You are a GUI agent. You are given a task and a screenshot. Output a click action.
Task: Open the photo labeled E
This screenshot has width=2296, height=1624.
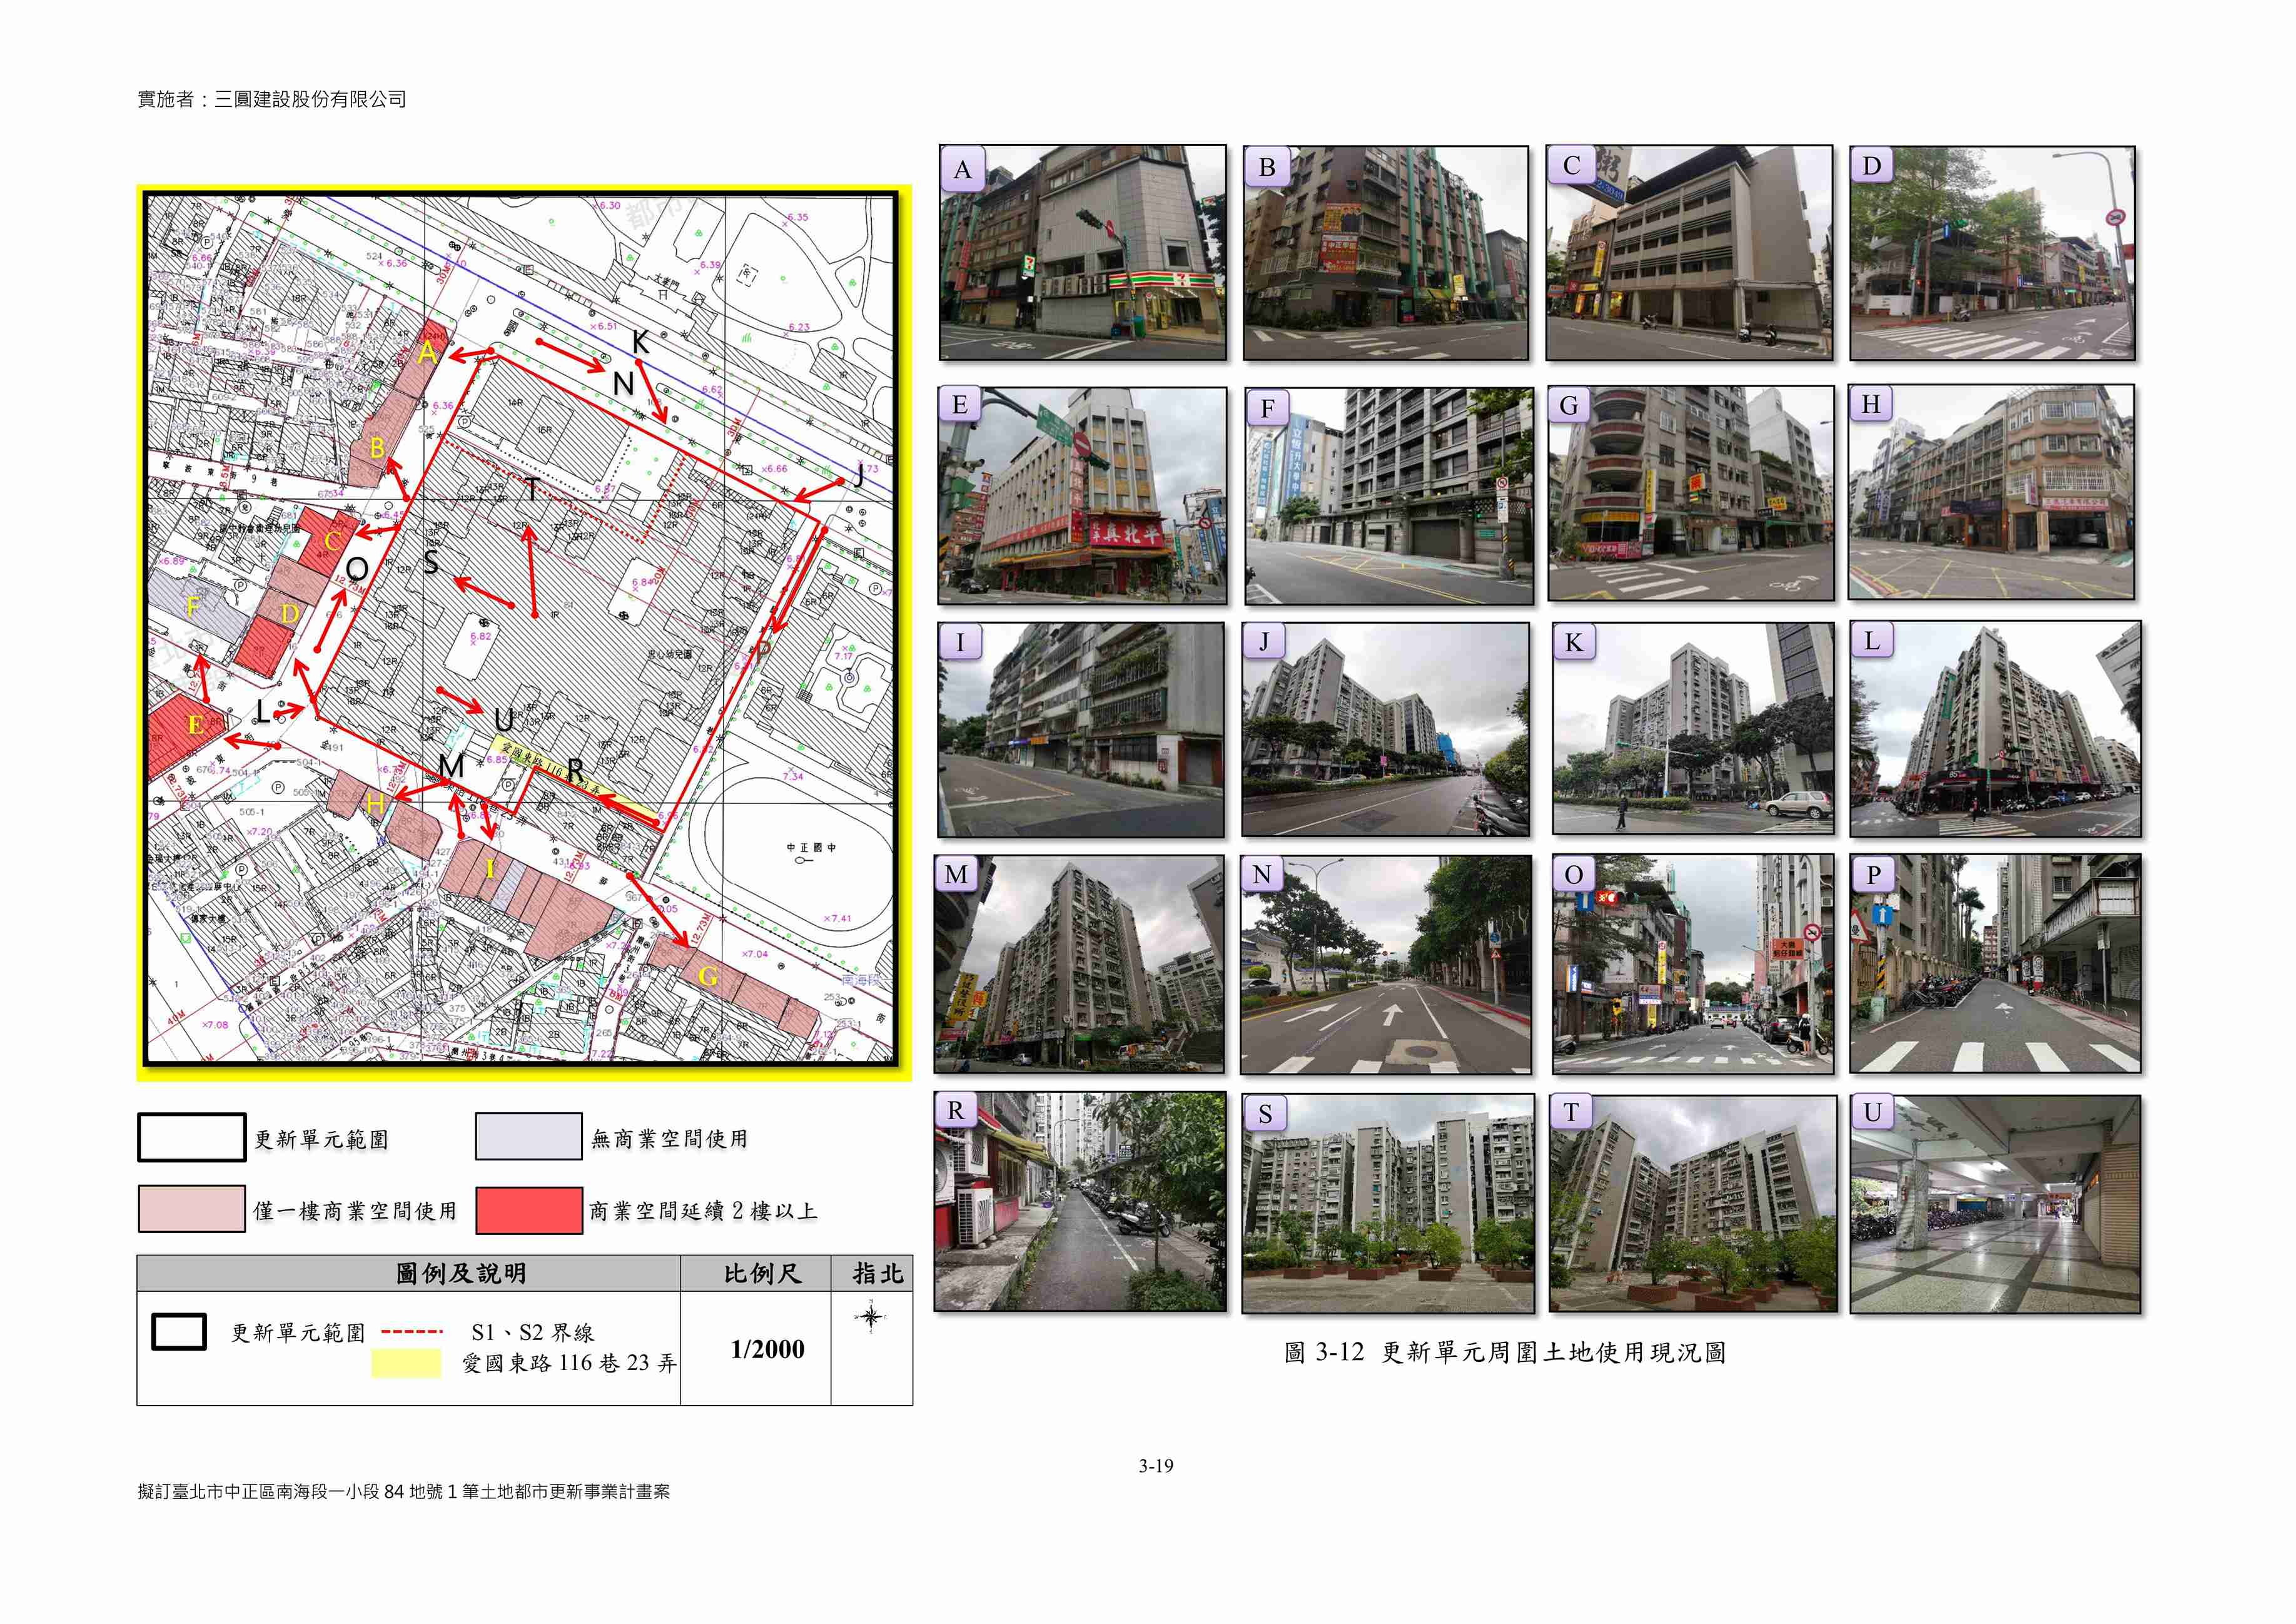[1082, 496]
